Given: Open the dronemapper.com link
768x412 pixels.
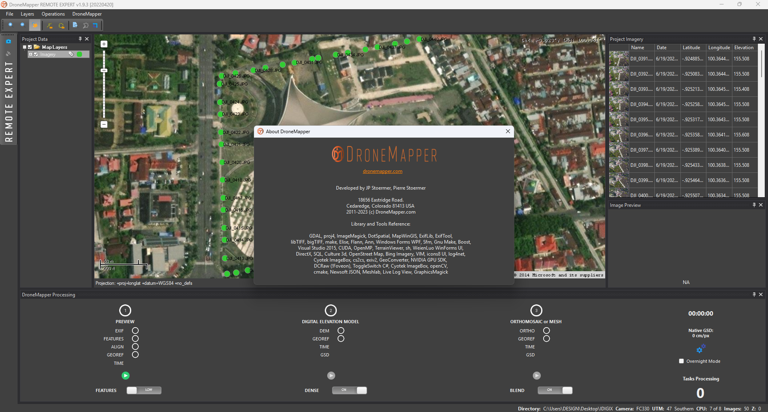Looking at the screenshot, I should 382,171.
